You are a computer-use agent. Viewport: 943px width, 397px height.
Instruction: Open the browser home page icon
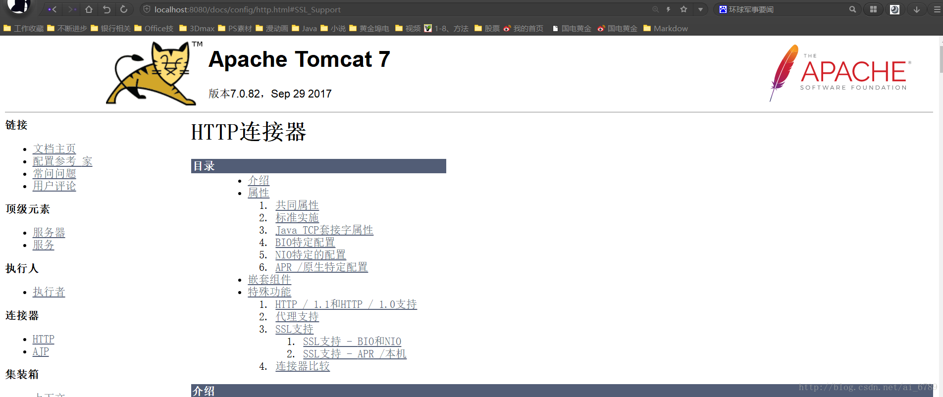(x=89, y=9)
